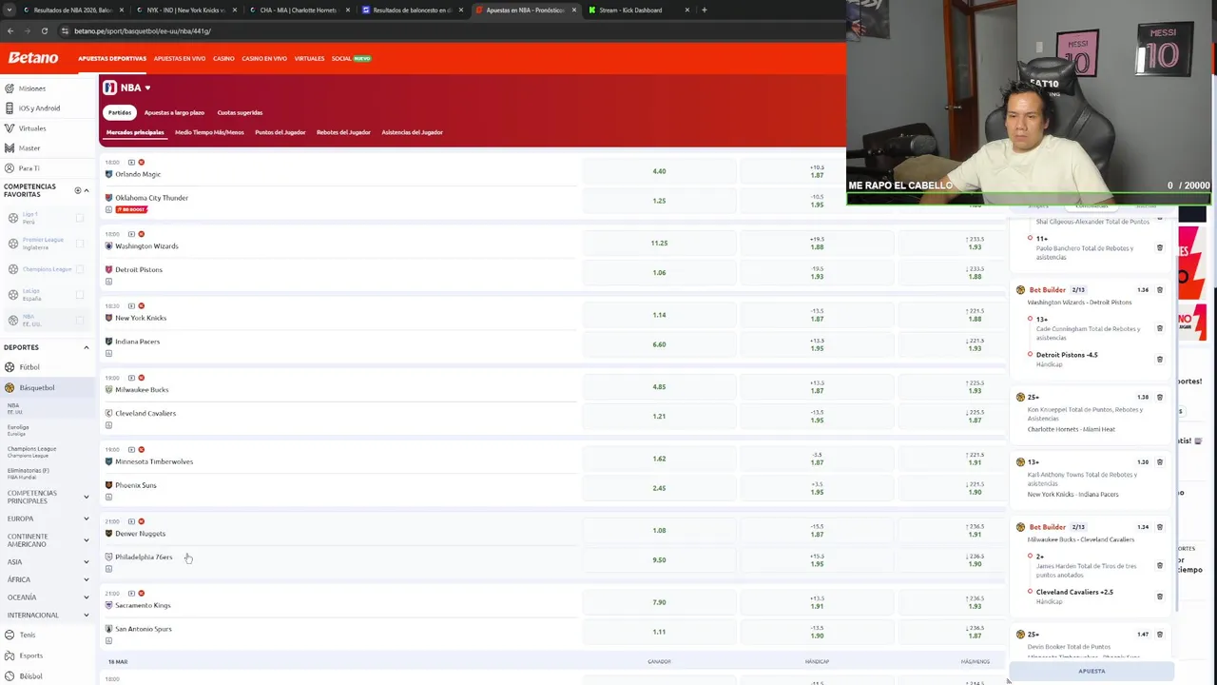Open the Casino menu item
The width and height of the screenshot is (1217, 685).
[x=223, y=59]
